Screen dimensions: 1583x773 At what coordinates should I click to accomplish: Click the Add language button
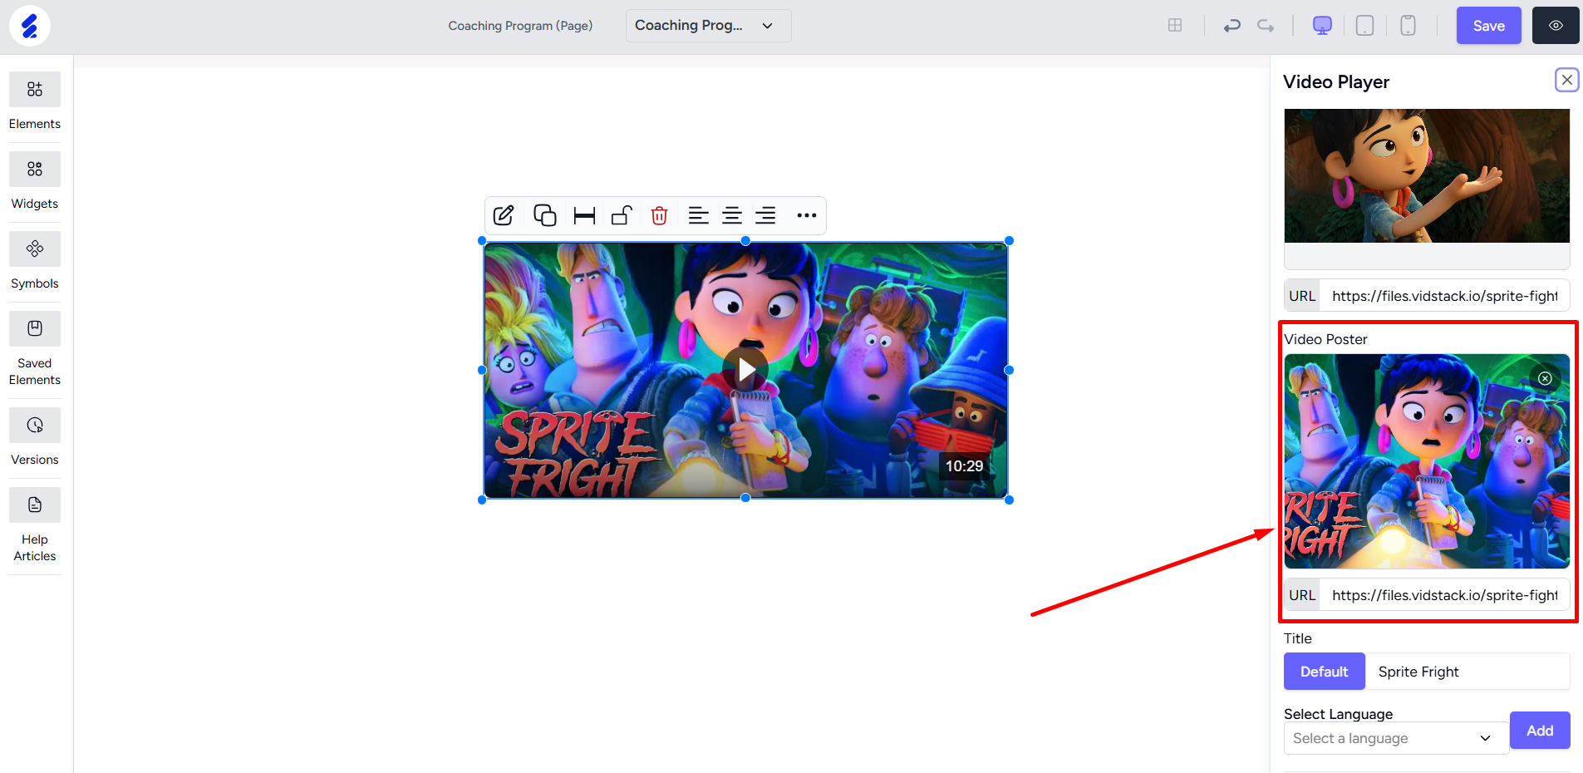pos(1540,731)
